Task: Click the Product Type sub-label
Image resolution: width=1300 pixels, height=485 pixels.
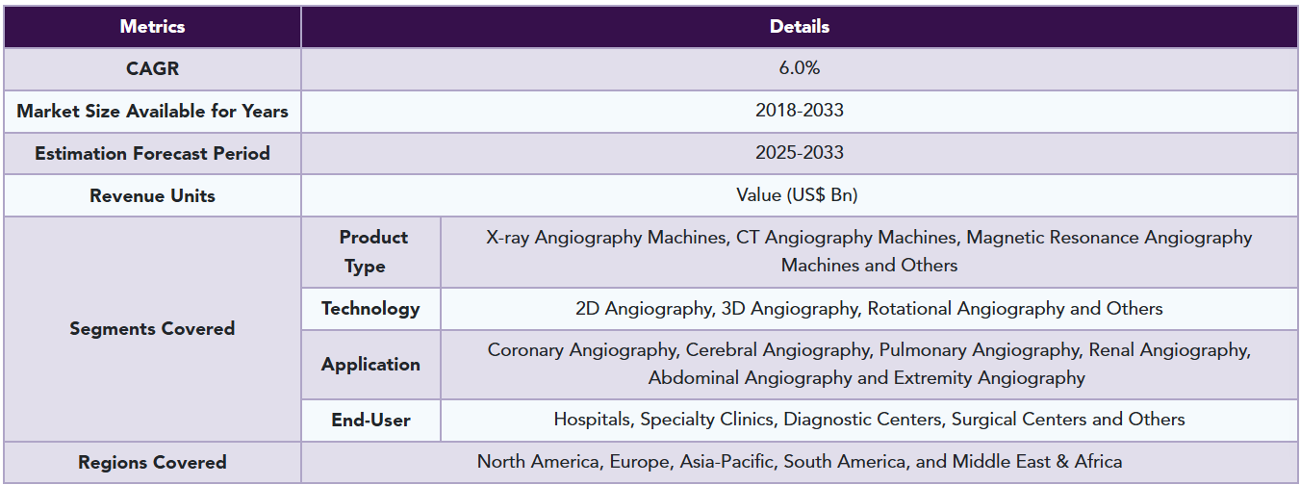Action: [372, 252]
